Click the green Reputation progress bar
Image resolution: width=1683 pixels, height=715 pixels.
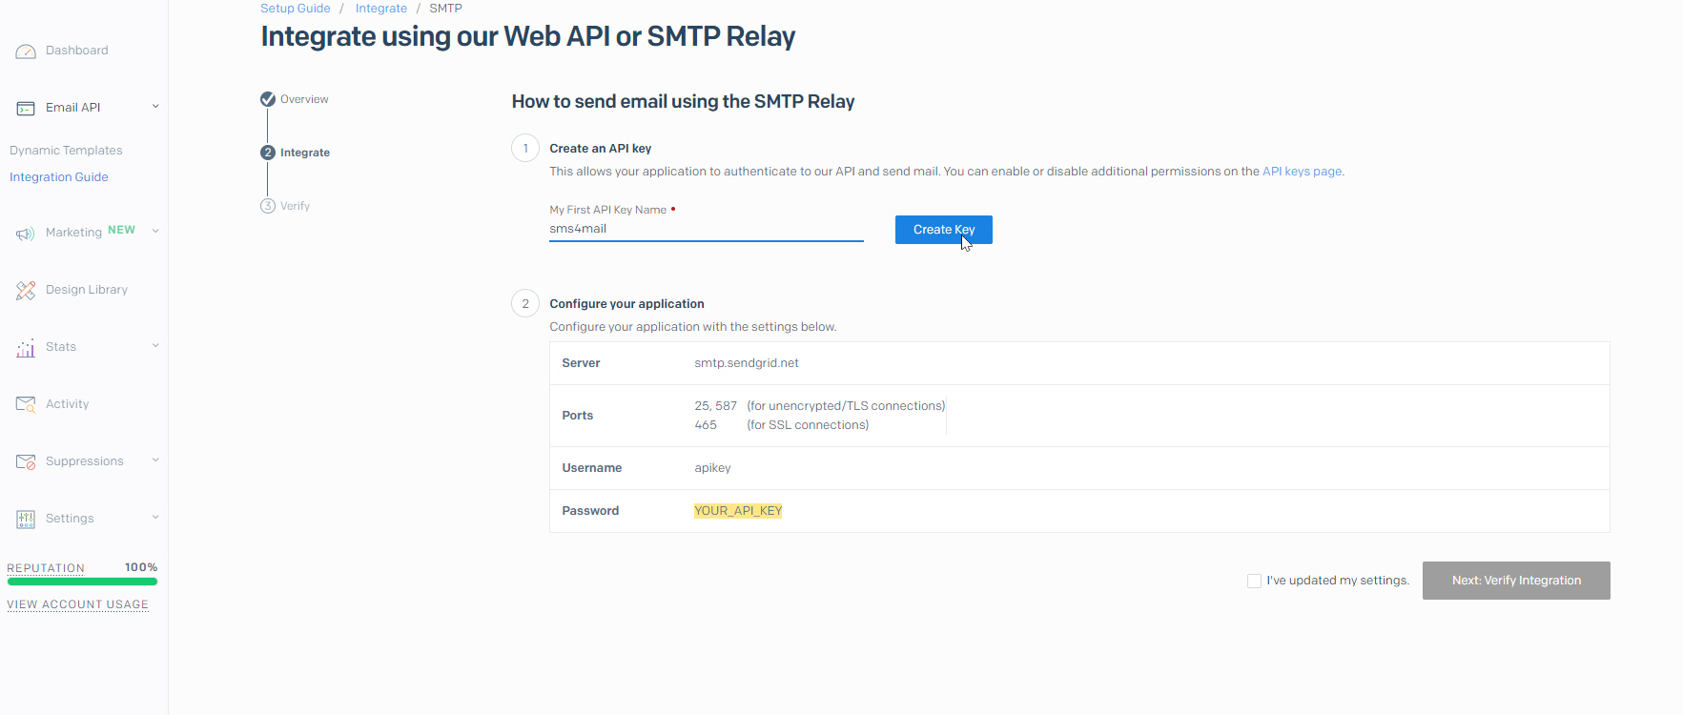click(82, 582)
